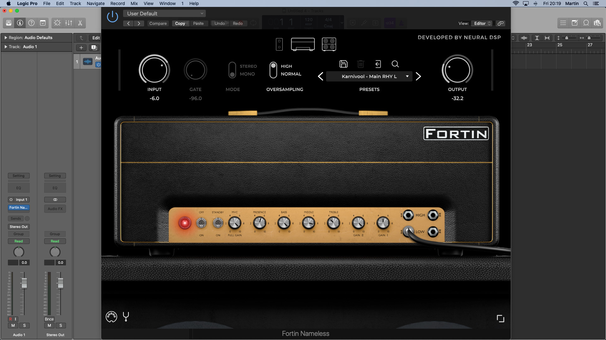Delete the preset with trash icon

[361, 64]
